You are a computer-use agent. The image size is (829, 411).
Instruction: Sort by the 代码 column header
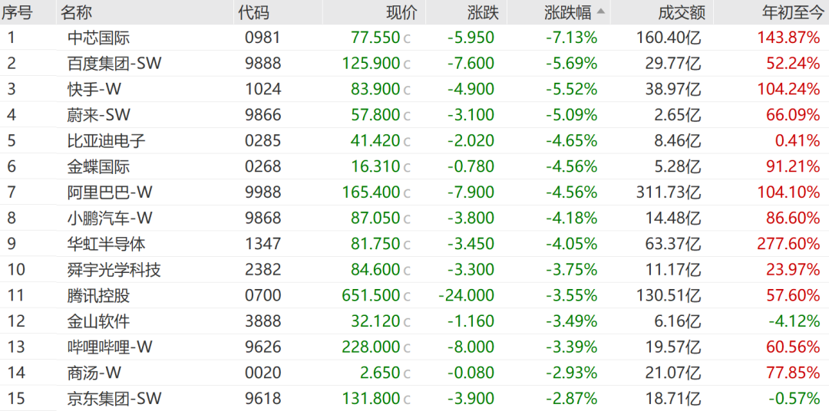click(x=254, y=12)
